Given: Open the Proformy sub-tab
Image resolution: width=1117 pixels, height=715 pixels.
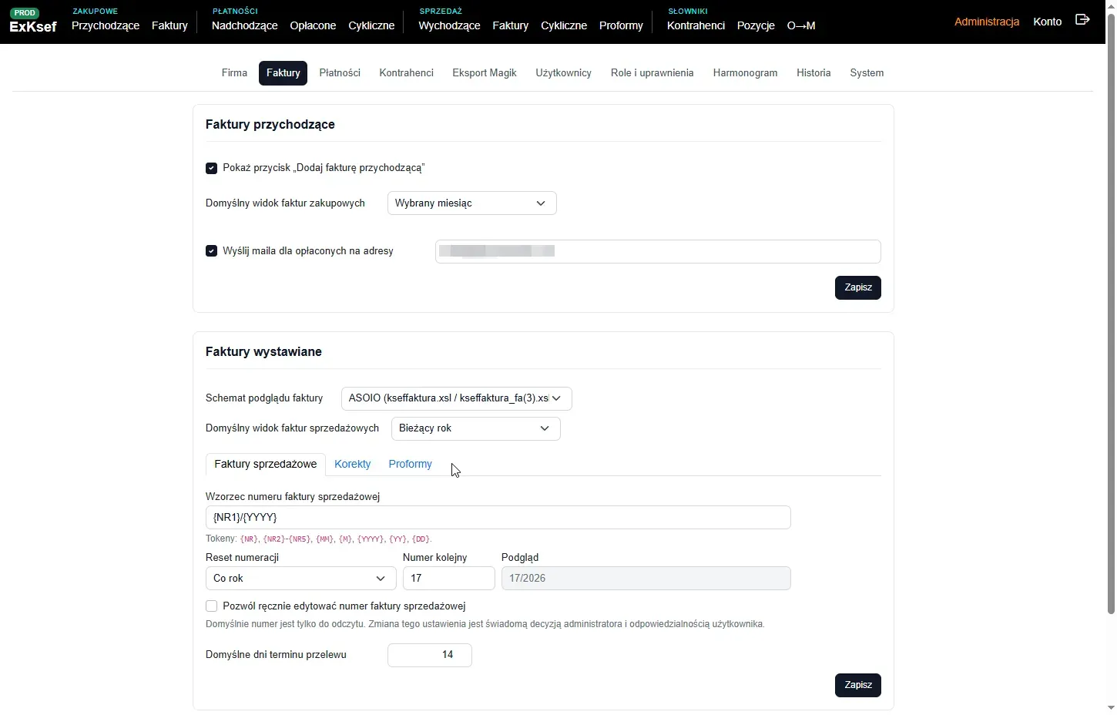Looking at the screenshot, I should (x=410, y=465).
